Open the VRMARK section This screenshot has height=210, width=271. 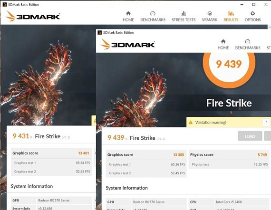210,17
